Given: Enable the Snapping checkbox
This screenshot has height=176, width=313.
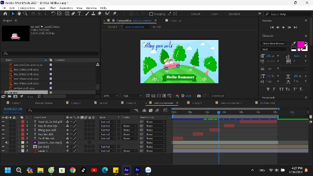Looking at the screenshot, I should [151, 14].
